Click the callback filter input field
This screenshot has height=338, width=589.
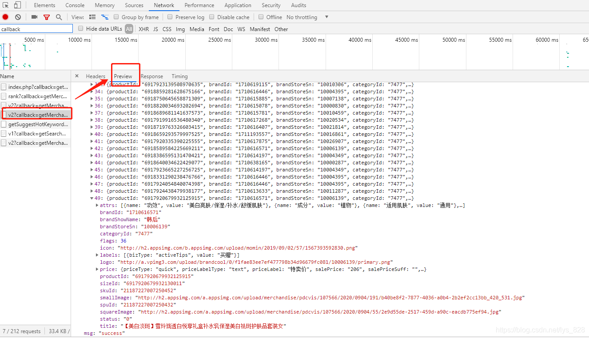tap(36, 29)
